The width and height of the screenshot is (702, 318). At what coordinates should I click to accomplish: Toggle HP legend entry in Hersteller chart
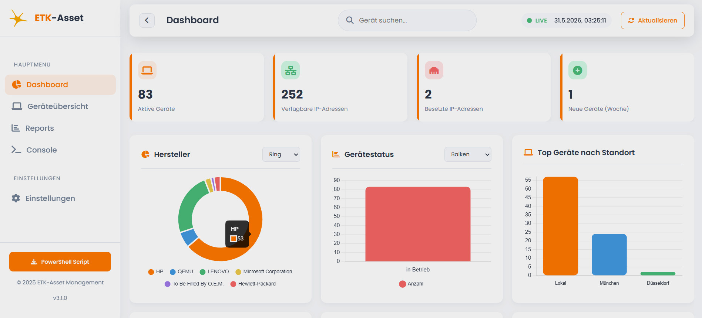(x=156, y=272)
